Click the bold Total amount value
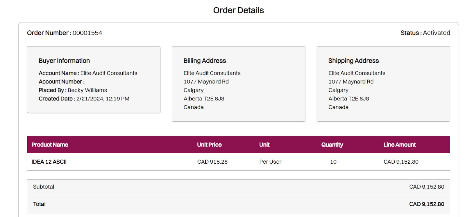This screenshot has width=465, height=217. click(x=426, y=204)
